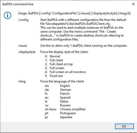Click display style '0: Normal'

[53, 56]
